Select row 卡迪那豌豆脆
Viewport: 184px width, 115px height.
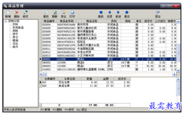[108, 49]
